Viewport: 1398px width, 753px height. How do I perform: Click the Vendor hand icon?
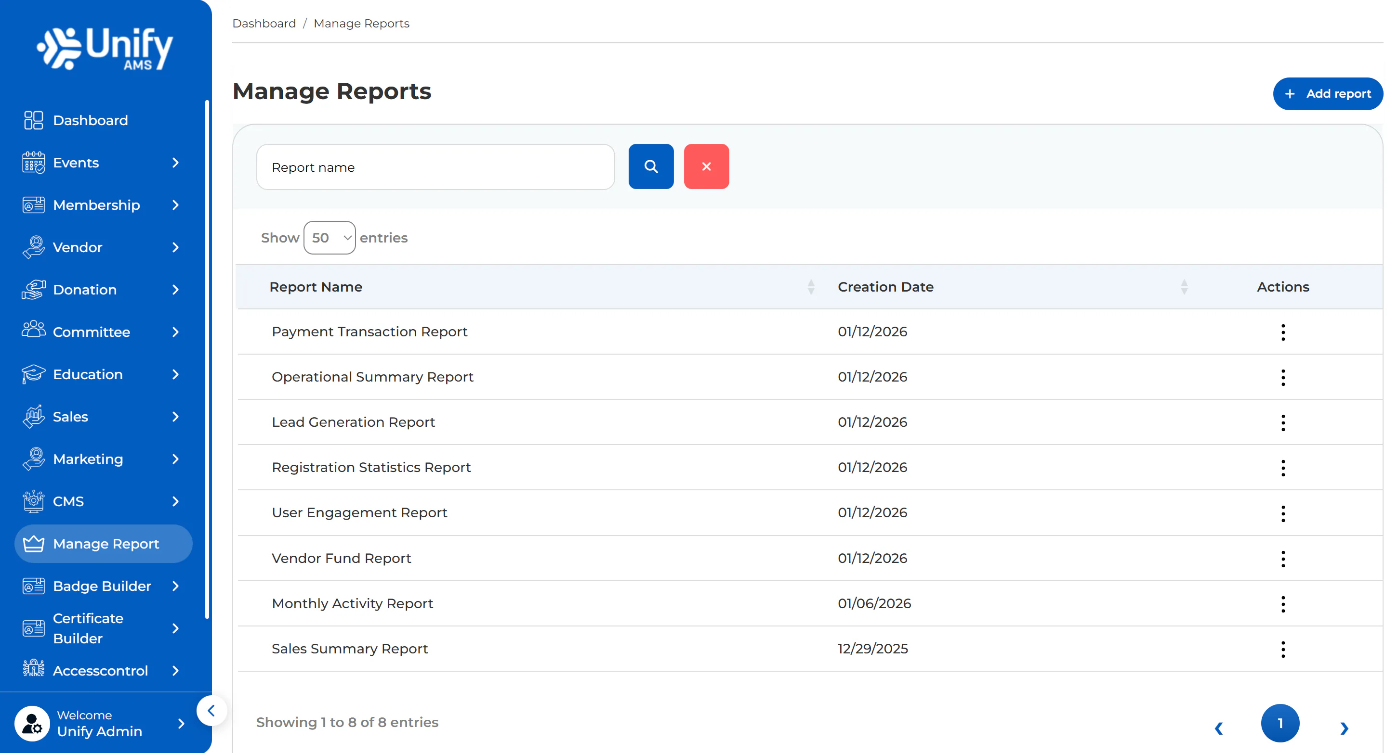33,247
